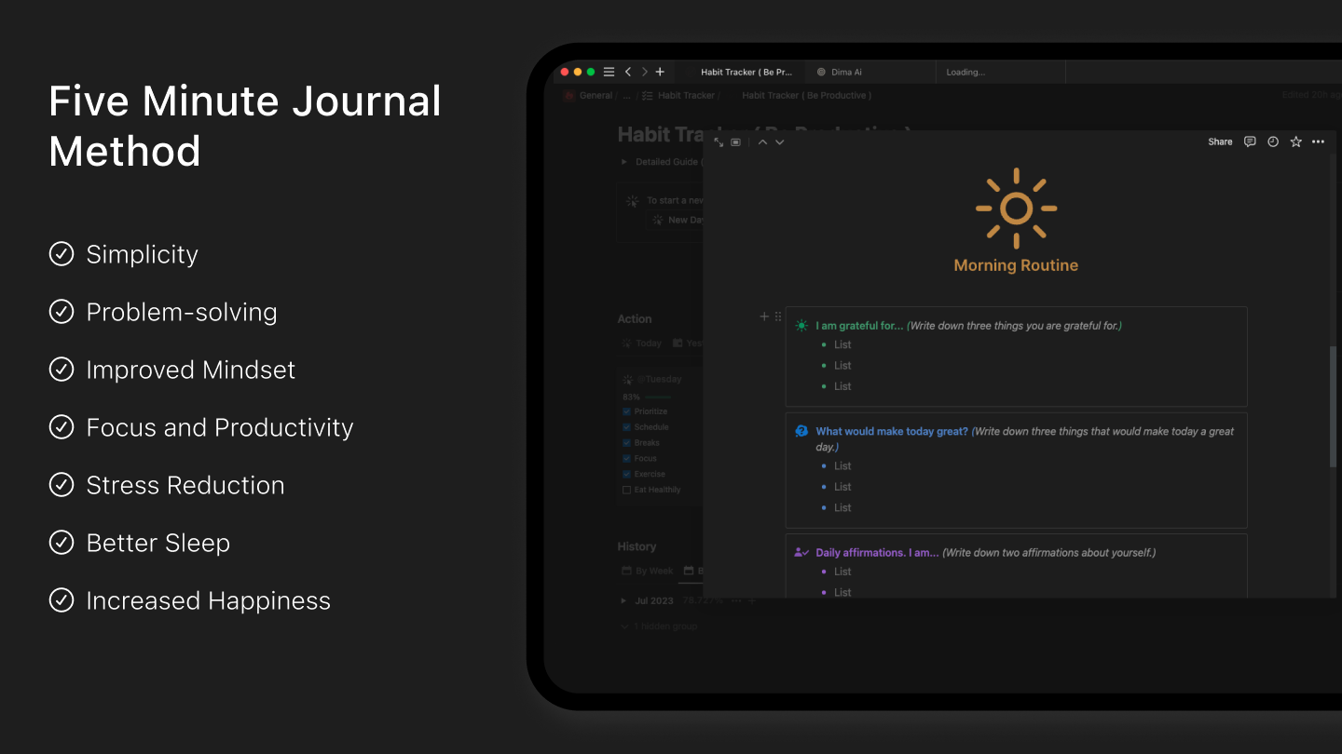This screenshot has height=754, width=1342.
Task: Open the @Tuesday entry
Action: pyautogui.click(x=660, y=380)
